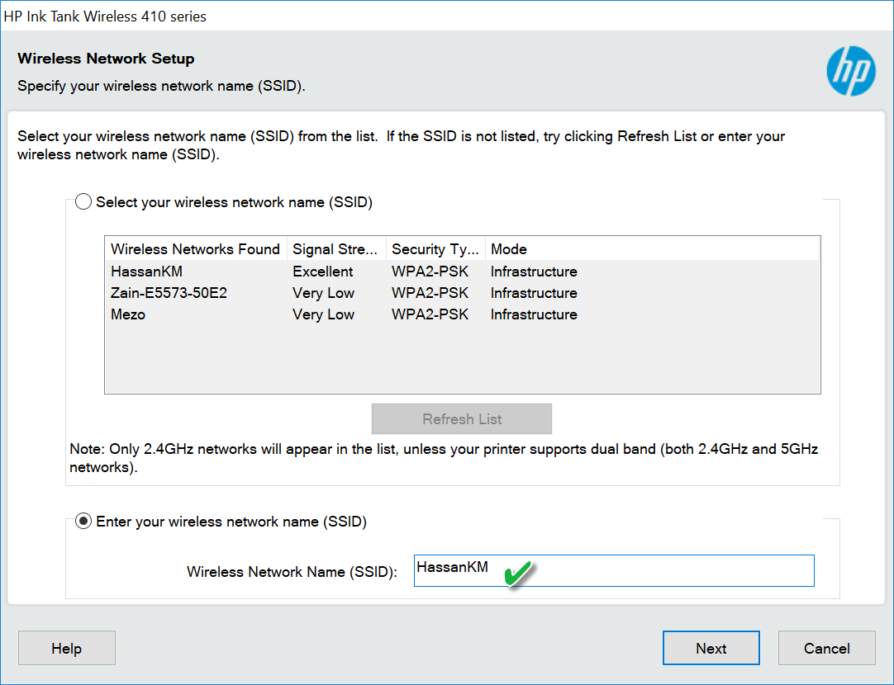Screen dimensions: 894x685
Task: Click Next to continue setup
Action: click(711, 648)
